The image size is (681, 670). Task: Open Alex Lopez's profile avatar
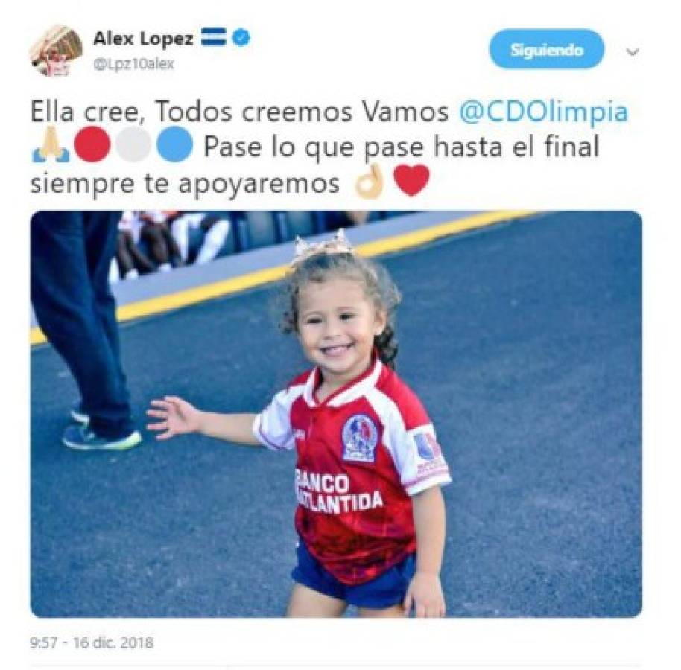tap(56, 51)
